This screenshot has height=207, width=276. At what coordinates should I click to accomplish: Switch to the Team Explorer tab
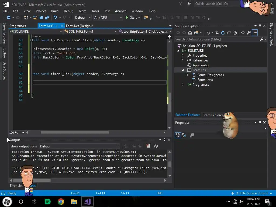click(213, 115)
